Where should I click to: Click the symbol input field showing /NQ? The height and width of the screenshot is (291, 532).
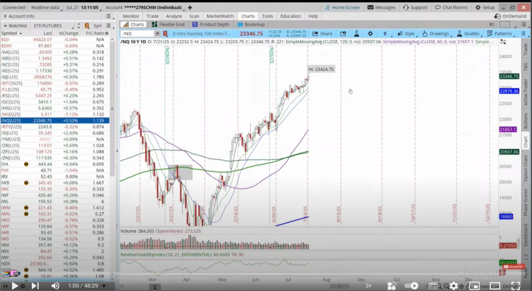tap(138, 33)
